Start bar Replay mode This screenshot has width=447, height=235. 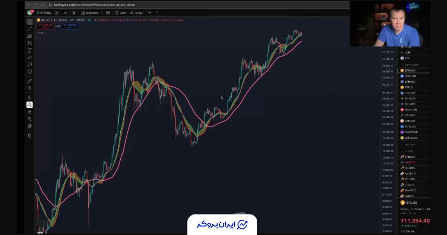click(136, 13)
